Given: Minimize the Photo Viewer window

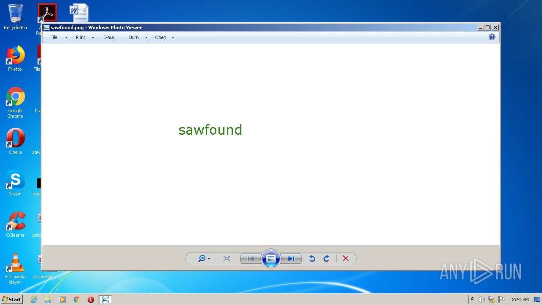Looking at the screenshot, I should click(481, 28).
